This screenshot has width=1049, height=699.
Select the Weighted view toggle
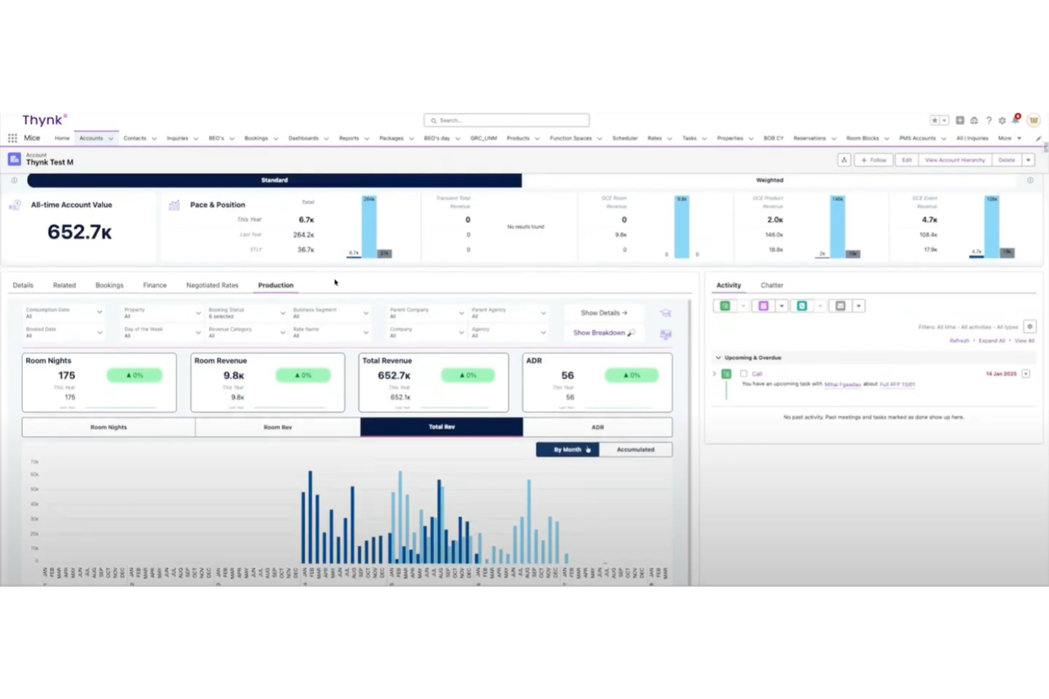click(x=770, y=181)
